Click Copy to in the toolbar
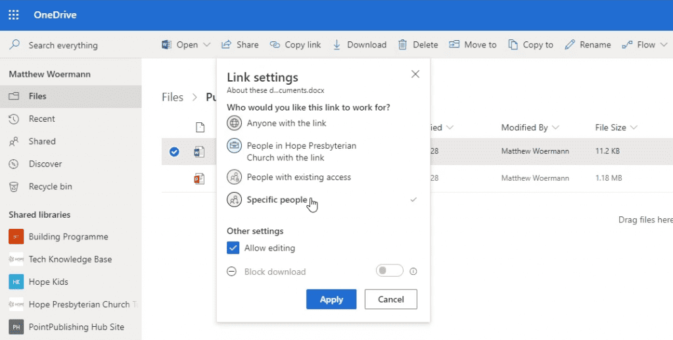The height and width of the screenshot is (340, 673). (x=530, y=45)
